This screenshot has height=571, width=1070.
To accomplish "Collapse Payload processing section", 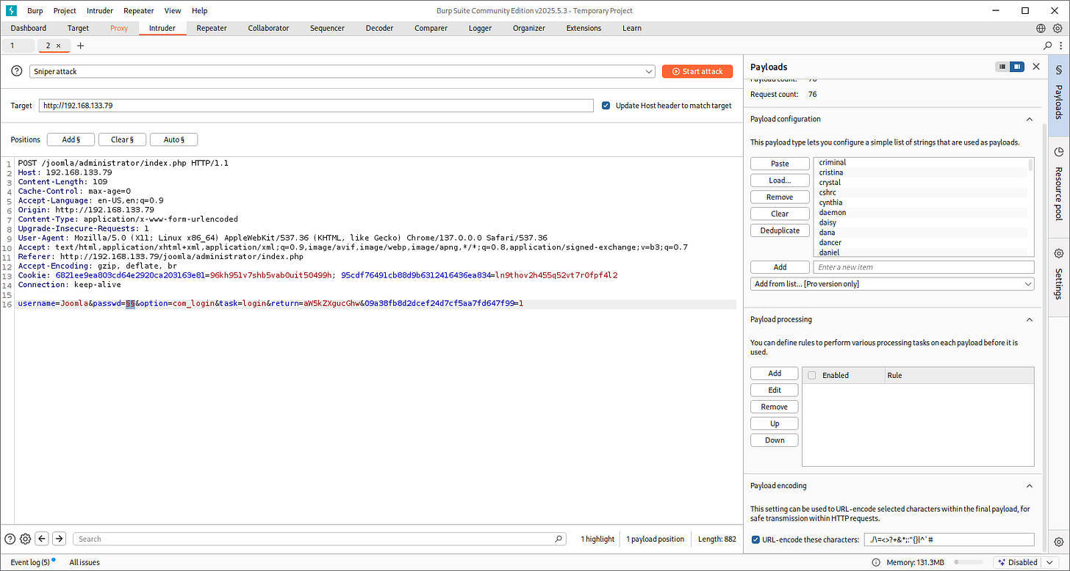I will 1030,319.
